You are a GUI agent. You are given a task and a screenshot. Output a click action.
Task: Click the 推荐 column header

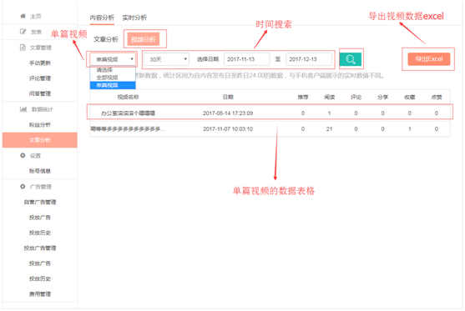point(303,98)
